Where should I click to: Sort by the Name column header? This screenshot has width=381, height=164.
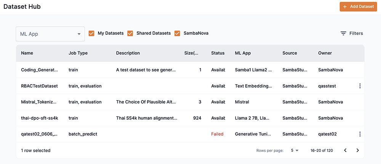pos(27,53)
